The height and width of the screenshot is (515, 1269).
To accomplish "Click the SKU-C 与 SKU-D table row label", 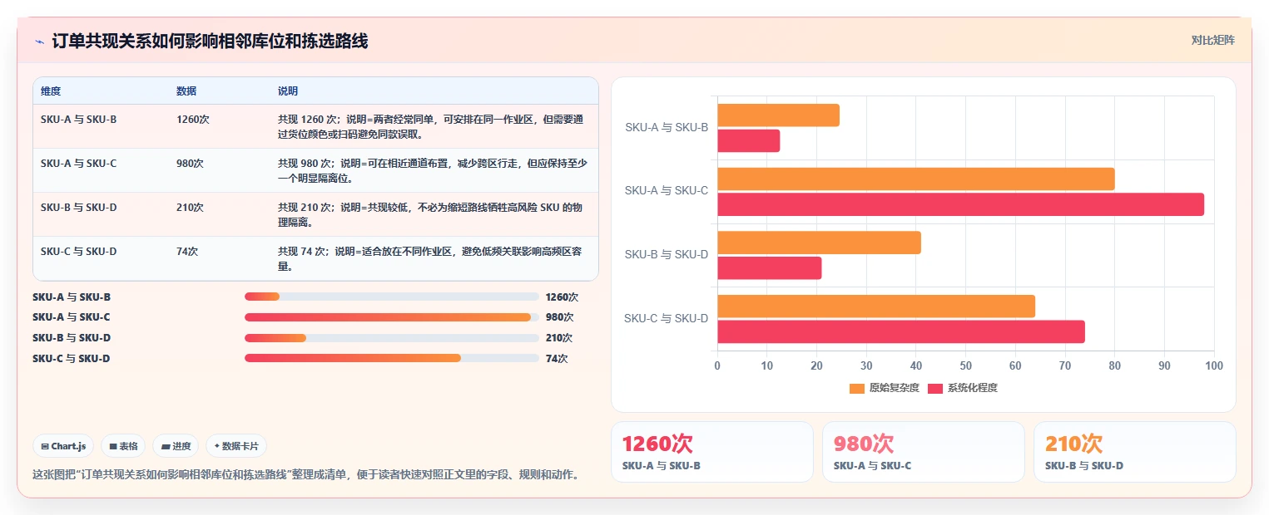I will (x=78, y=251).
